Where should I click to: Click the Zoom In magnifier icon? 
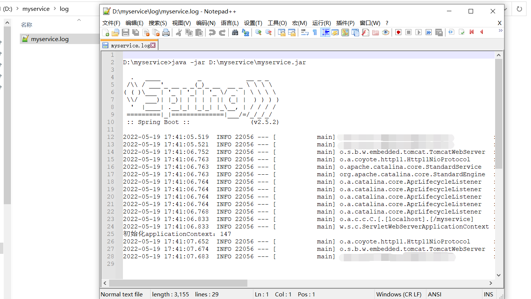258,32
